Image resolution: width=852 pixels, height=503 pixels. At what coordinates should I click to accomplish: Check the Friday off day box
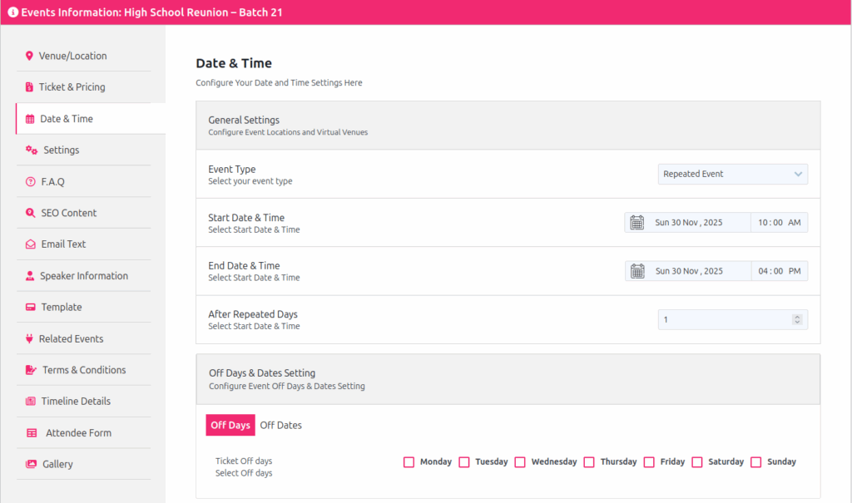[649, 462]
